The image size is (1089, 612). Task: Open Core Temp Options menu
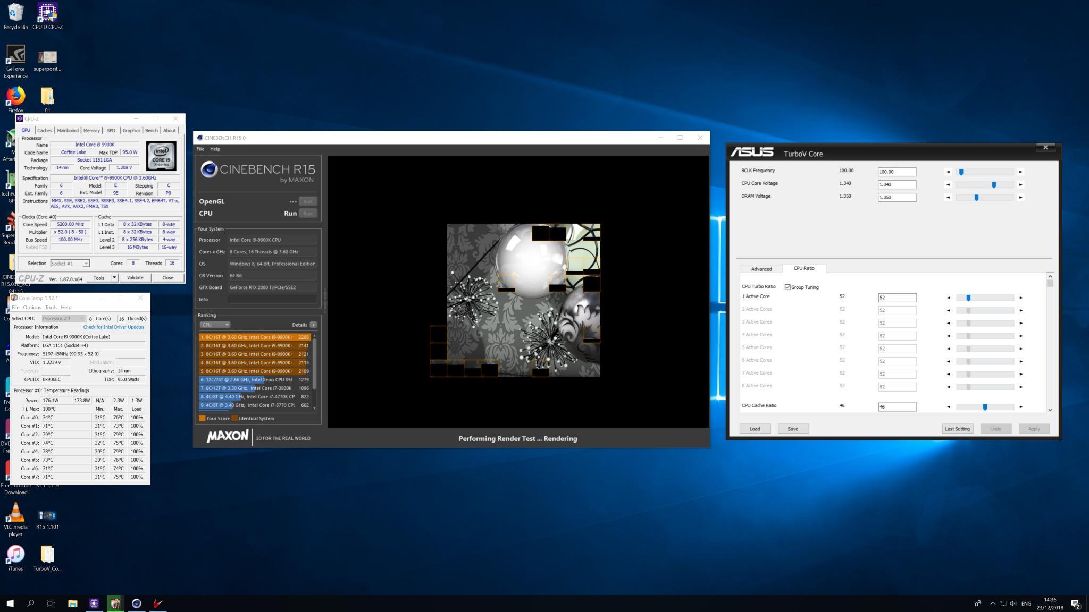click(x=32, y=307)
